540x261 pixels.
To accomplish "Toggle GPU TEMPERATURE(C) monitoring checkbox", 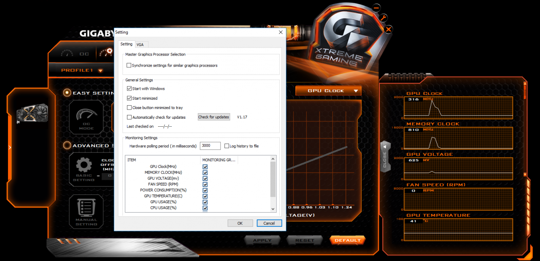I will tap(205, 196).
